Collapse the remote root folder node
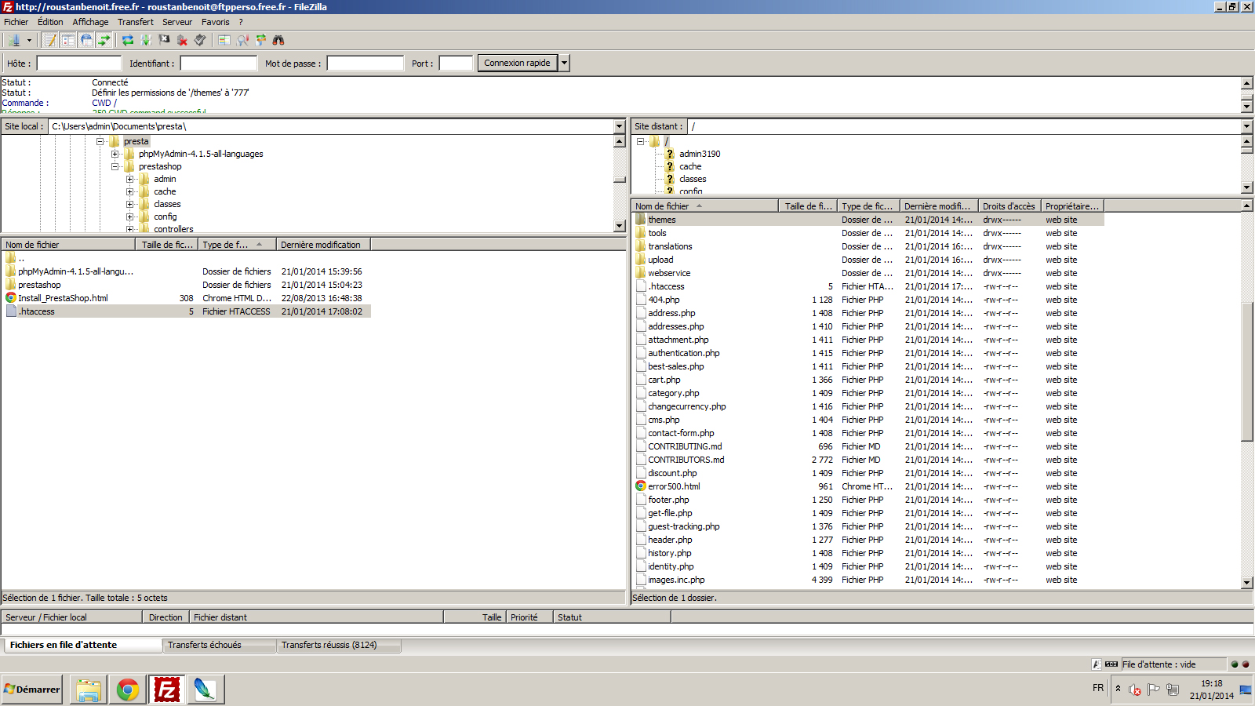Viewport: 1255px width, 706px height. pyautogui.click(x=641, y=141)
